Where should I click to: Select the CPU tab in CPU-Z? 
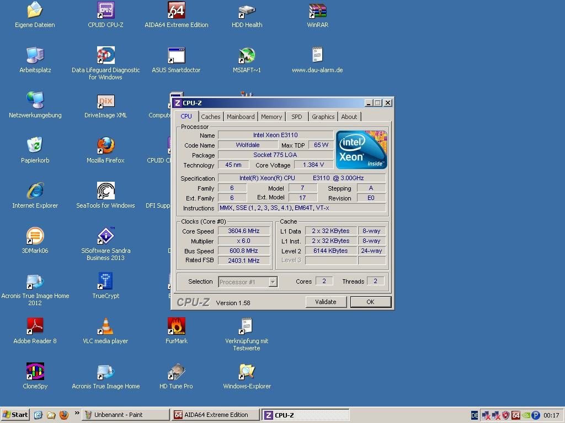coord(186,116)
